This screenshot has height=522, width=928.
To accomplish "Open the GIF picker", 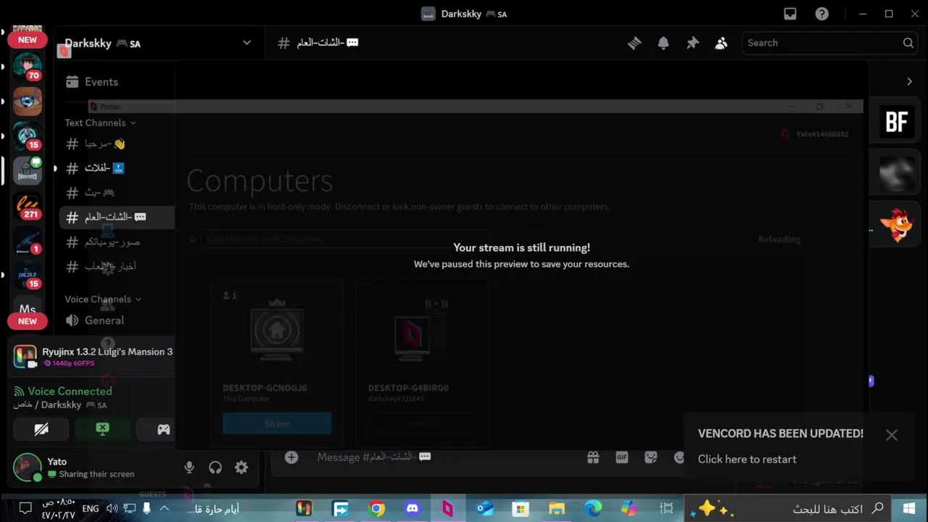I will pos(622,457).
